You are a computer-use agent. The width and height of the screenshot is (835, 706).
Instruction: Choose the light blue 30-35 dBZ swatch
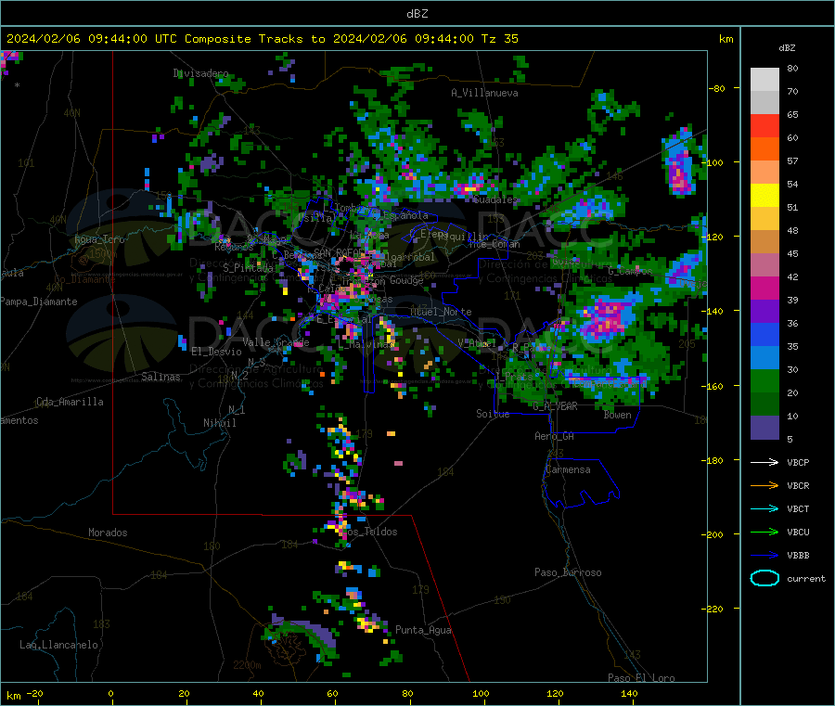[764, 358]
